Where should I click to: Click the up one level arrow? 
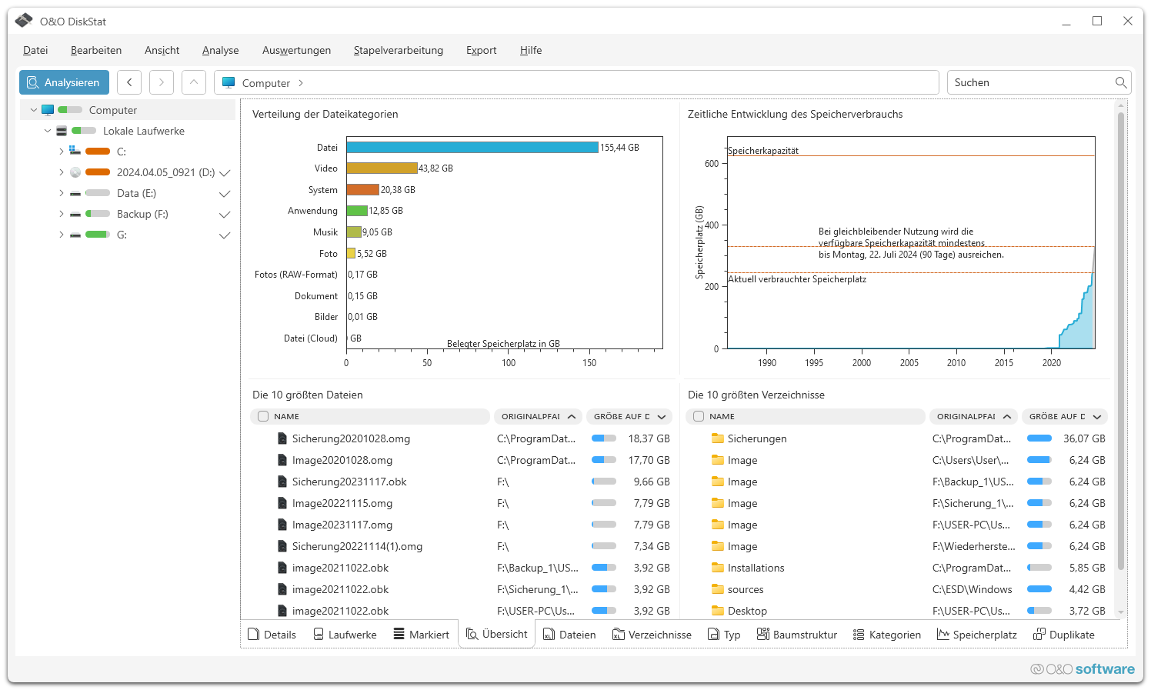(194, 82)
